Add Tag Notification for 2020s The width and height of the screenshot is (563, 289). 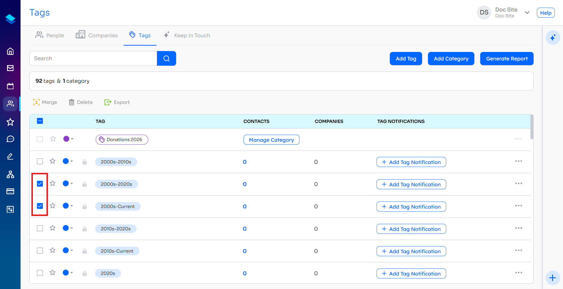(x=411, y=273)
